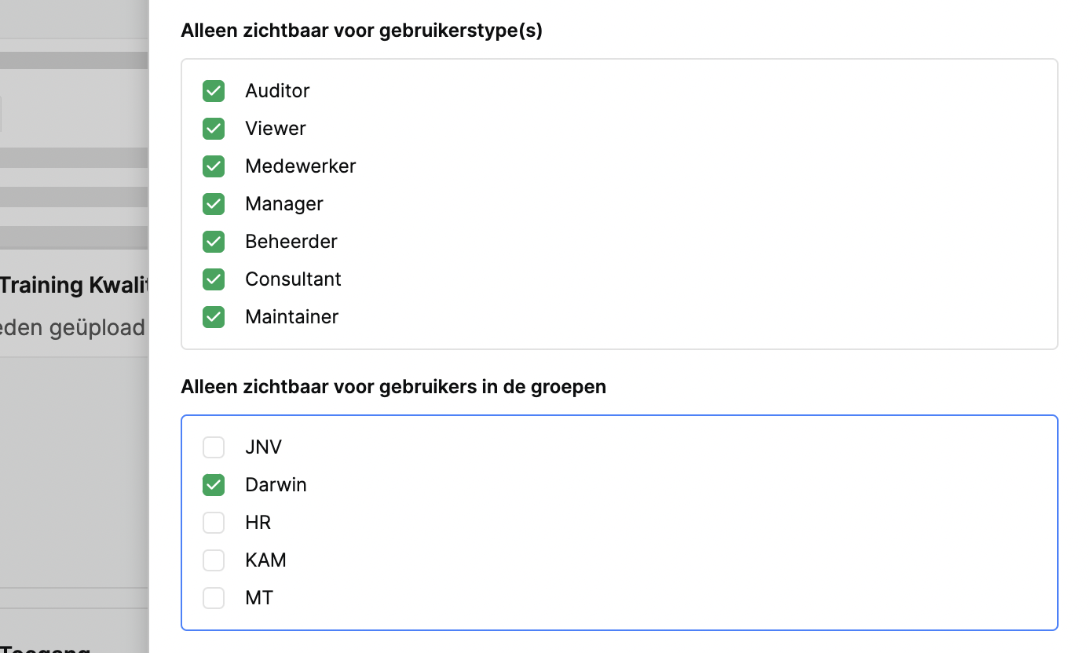Enable the JNV group checkbox
Screen dimensions: 1090x653
point(214,447)
